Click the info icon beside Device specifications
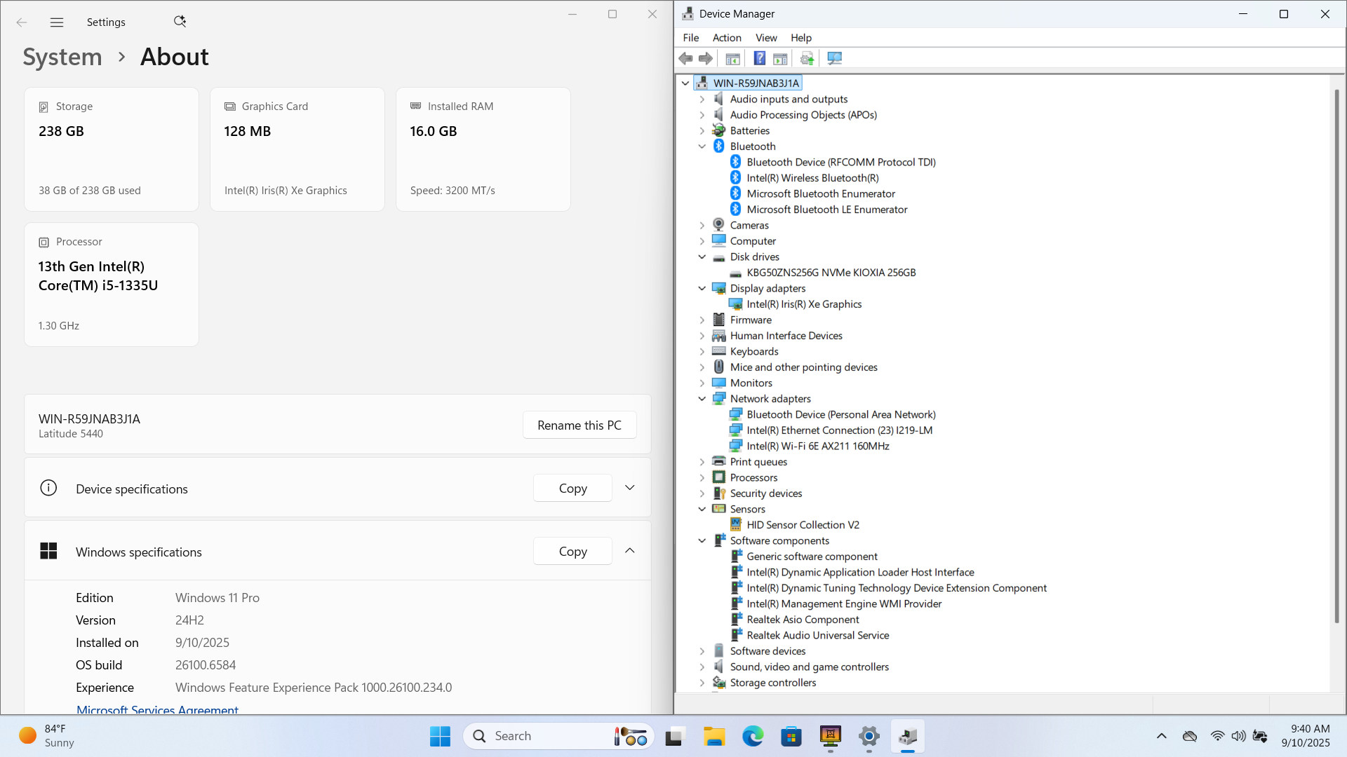 point(48,488)
